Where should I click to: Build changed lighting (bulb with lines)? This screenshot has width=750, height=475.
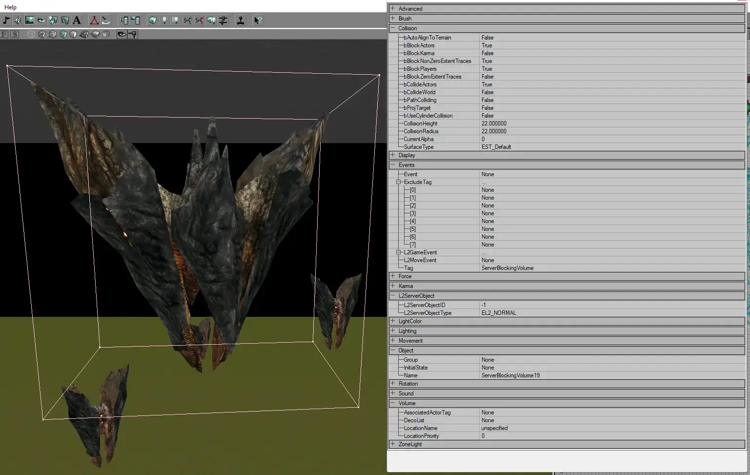pyautogui.click(x=176, y=20)
